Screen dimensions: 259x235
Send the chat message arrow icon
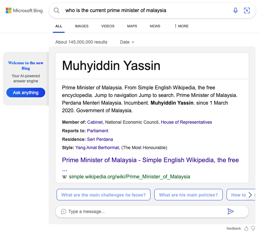(x=230, y=211)
